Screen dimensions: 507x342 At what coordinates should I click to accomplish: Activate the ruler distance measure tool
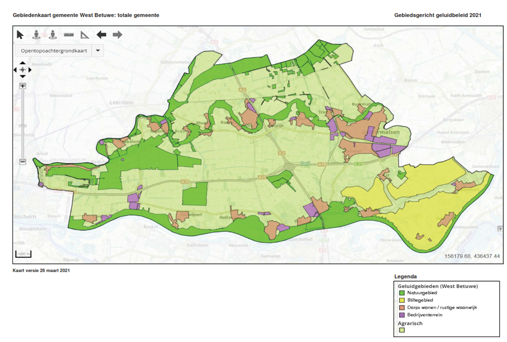pyautogui.click(x=68, y=34)
